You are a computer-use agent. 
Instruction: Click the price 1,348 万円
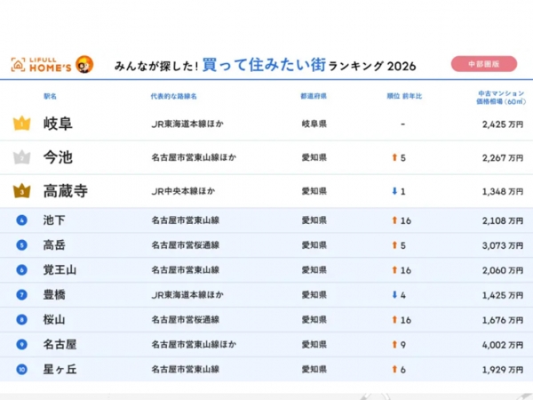(503, 192)
